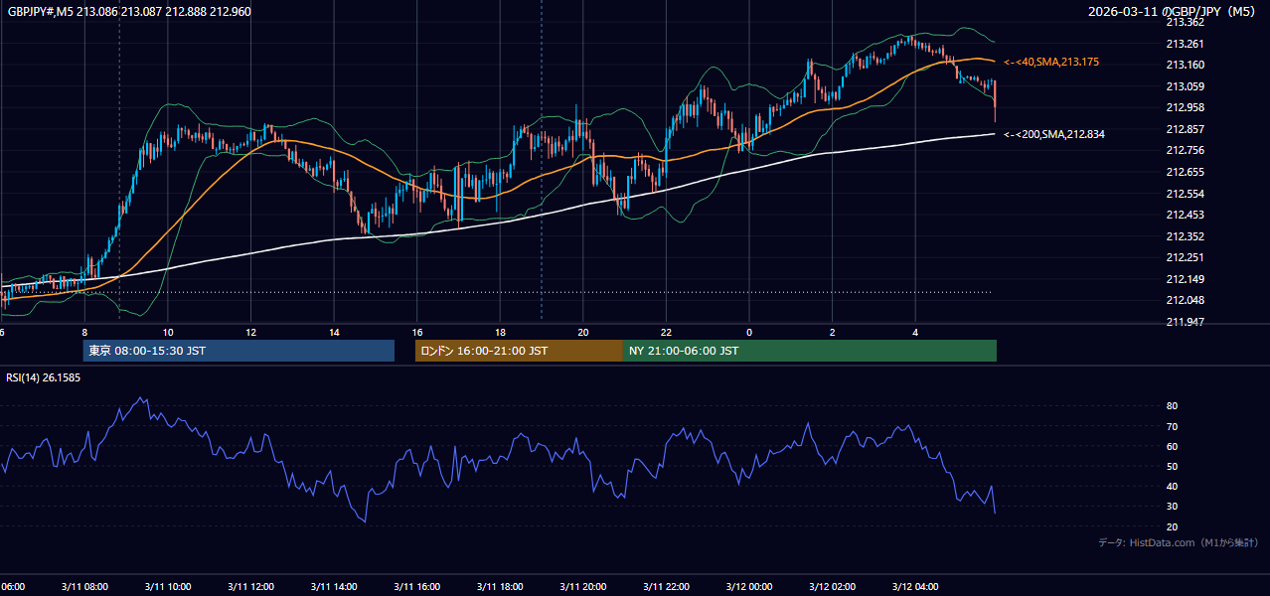The height and width of the screenshot is (596, 1270).
Task: Click the 3/12 00:00 time axis label
Action: (749, 587)
